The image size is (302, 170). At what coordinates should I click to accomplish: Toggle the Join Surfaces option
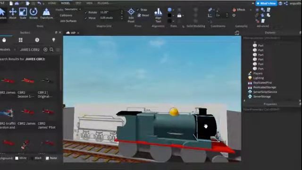coord(68,21)
